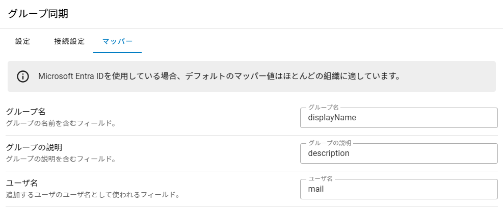This screenshot has height=208, width=503.
Task: Focus the ユーザ名 field containing mail
Action: [399, 189]
